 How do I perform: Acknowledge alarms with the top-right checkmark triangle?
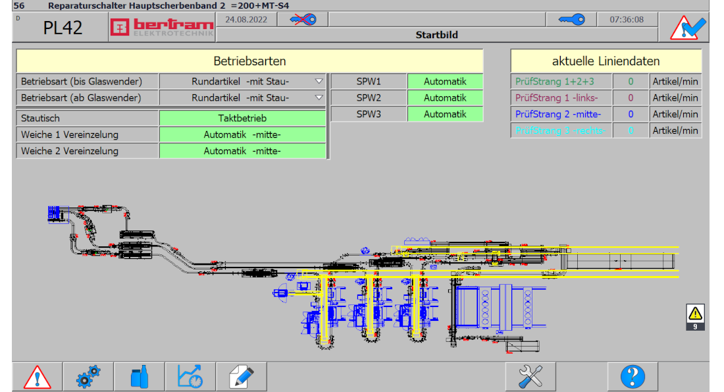click(688, 28)
